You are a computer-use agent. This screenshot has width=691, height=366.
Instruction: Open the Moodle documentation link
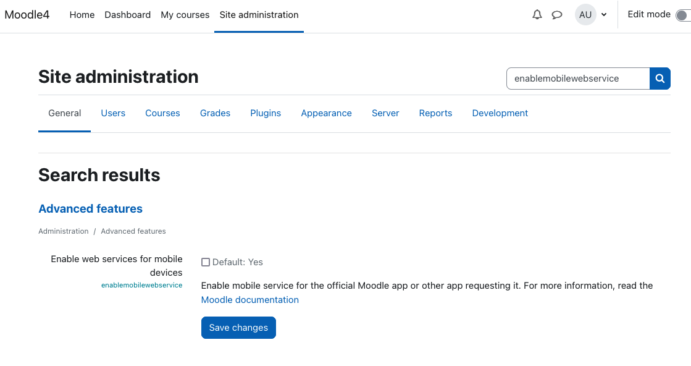point(250,300)
